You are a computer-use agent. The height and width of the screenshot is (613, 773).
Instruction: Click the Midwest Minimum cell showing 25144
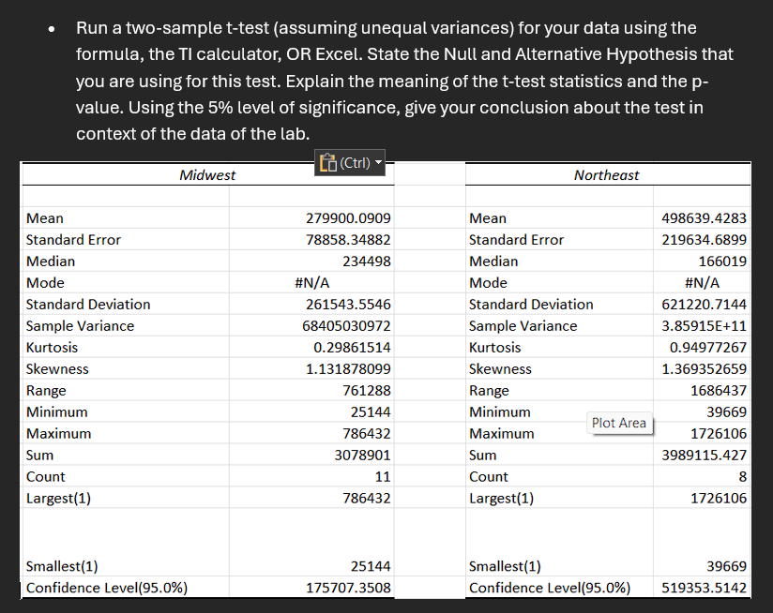coord(371,411)
